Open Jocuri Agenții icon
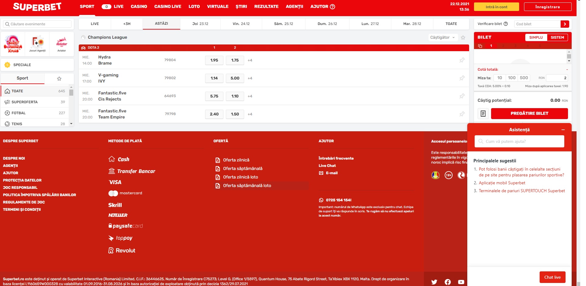586x286 pixels. [x=37, y=44]
